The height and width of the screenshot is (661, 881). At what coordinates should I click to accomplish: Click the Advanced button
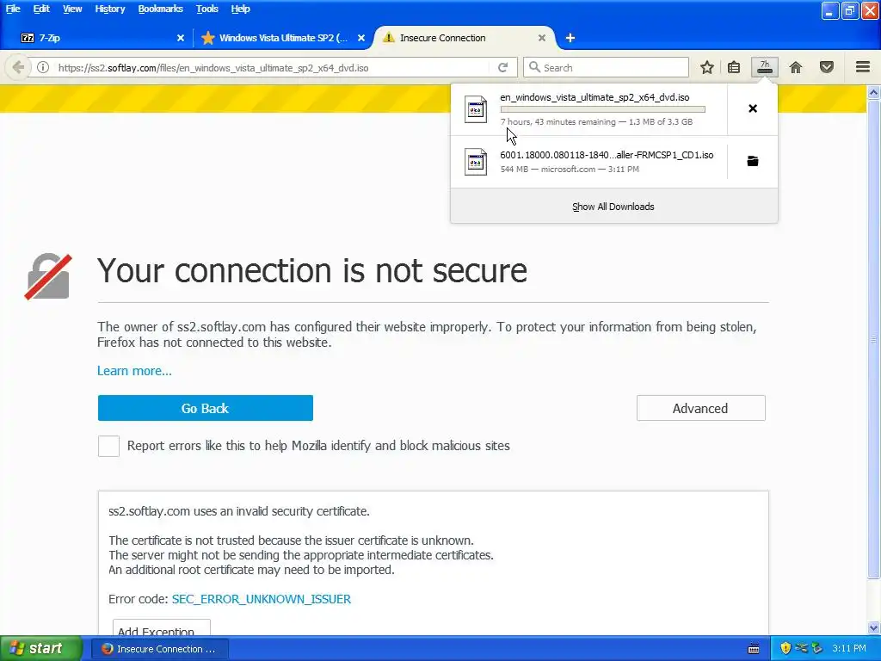[x=700, y=408]
